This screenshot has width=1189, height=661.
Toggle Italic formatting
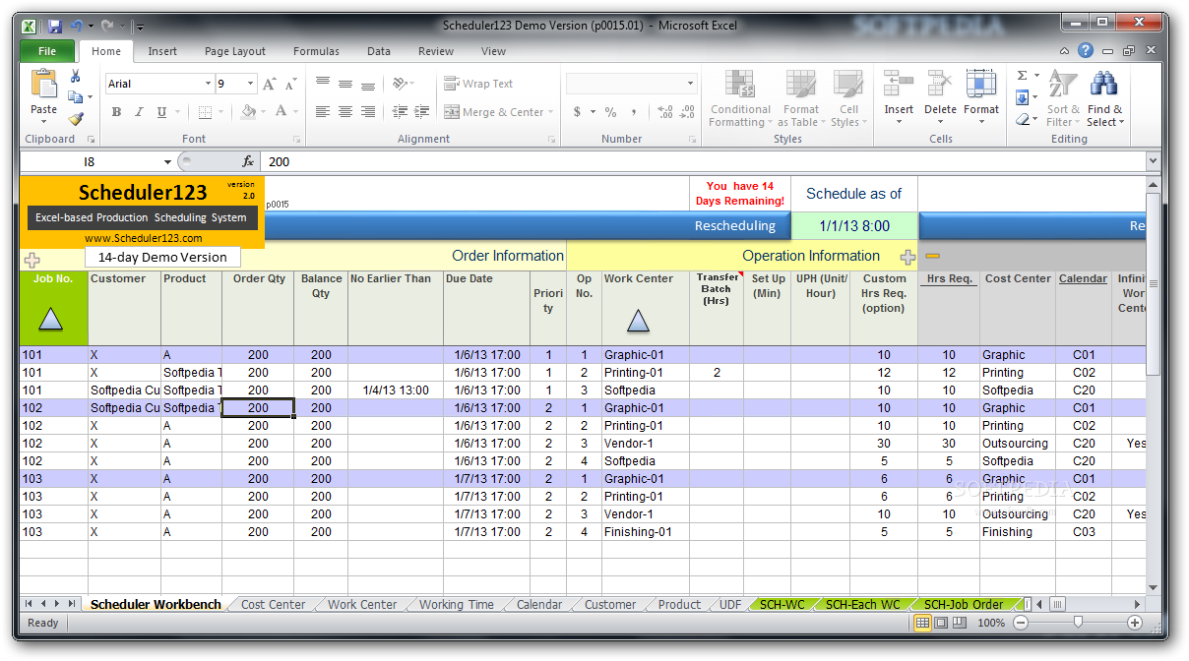139,112
